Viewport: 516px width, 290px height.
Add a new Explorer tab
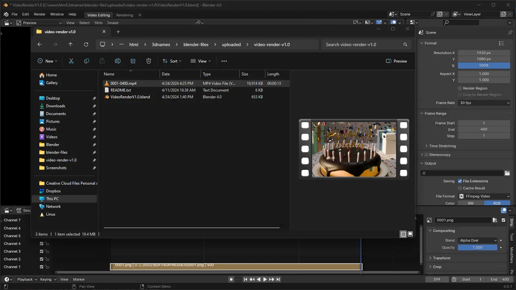point(118,32)
